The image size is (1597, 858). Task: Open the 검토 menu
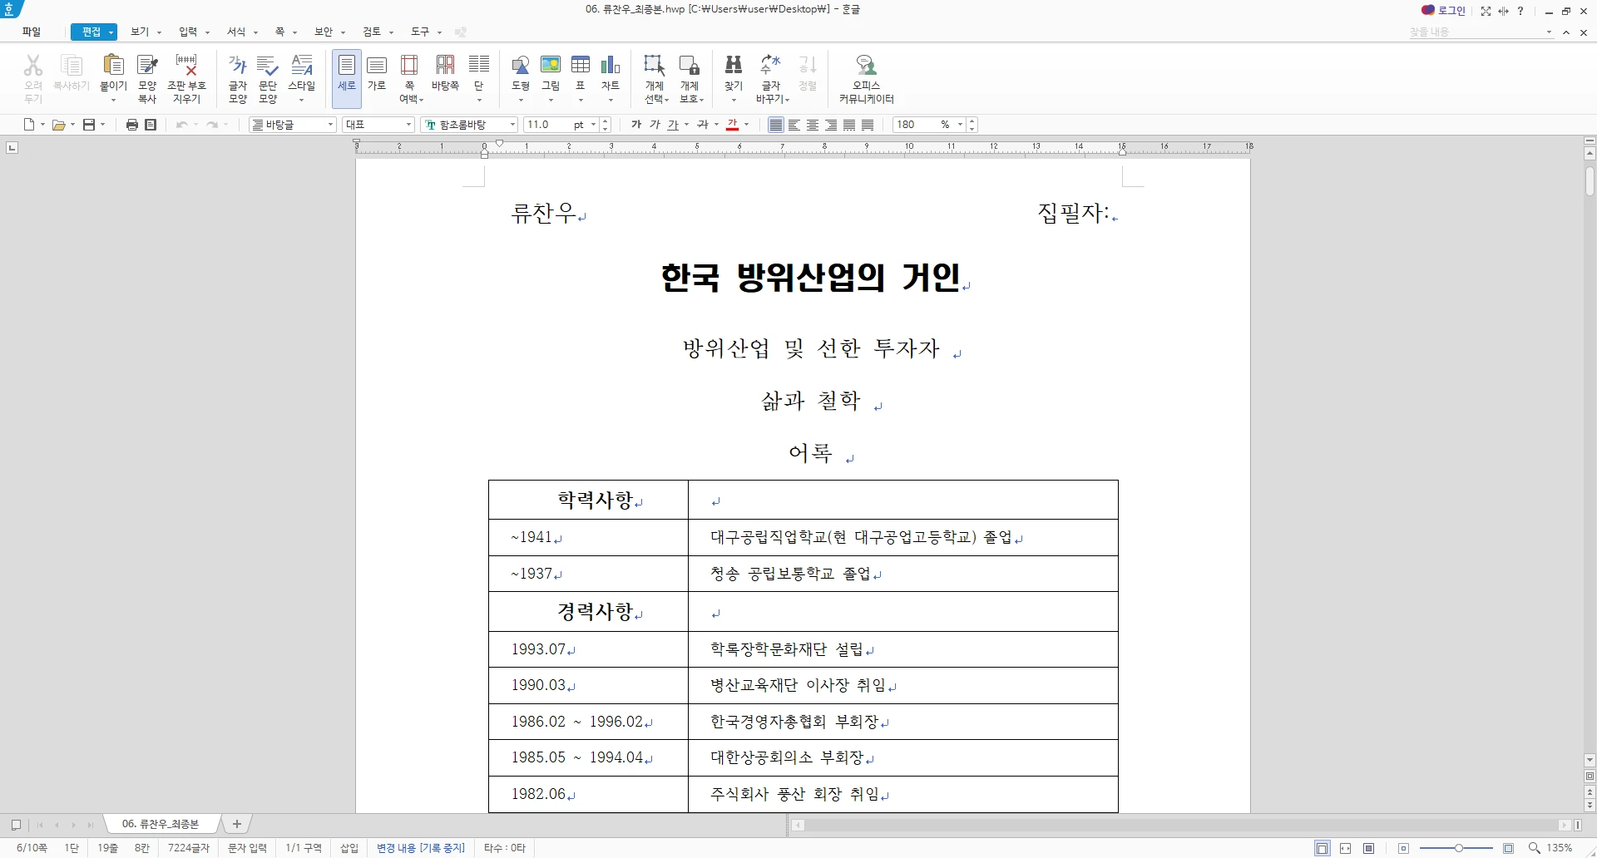(x=372, y=32)
